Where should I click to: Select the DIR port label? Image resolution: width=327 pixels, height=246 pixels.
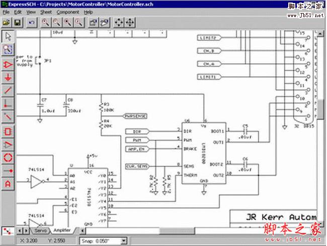pos(137,131)
